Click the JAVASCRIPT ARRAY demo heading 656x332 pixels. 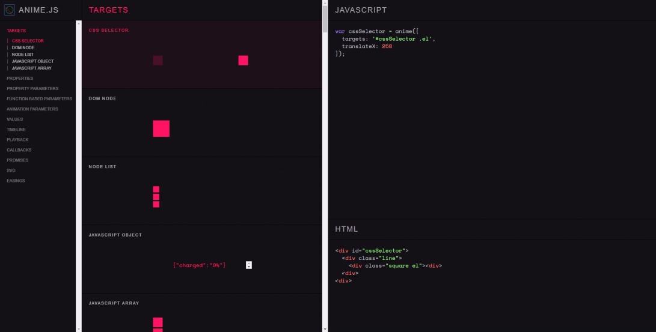pyautogui.click(x=114, y=303)
